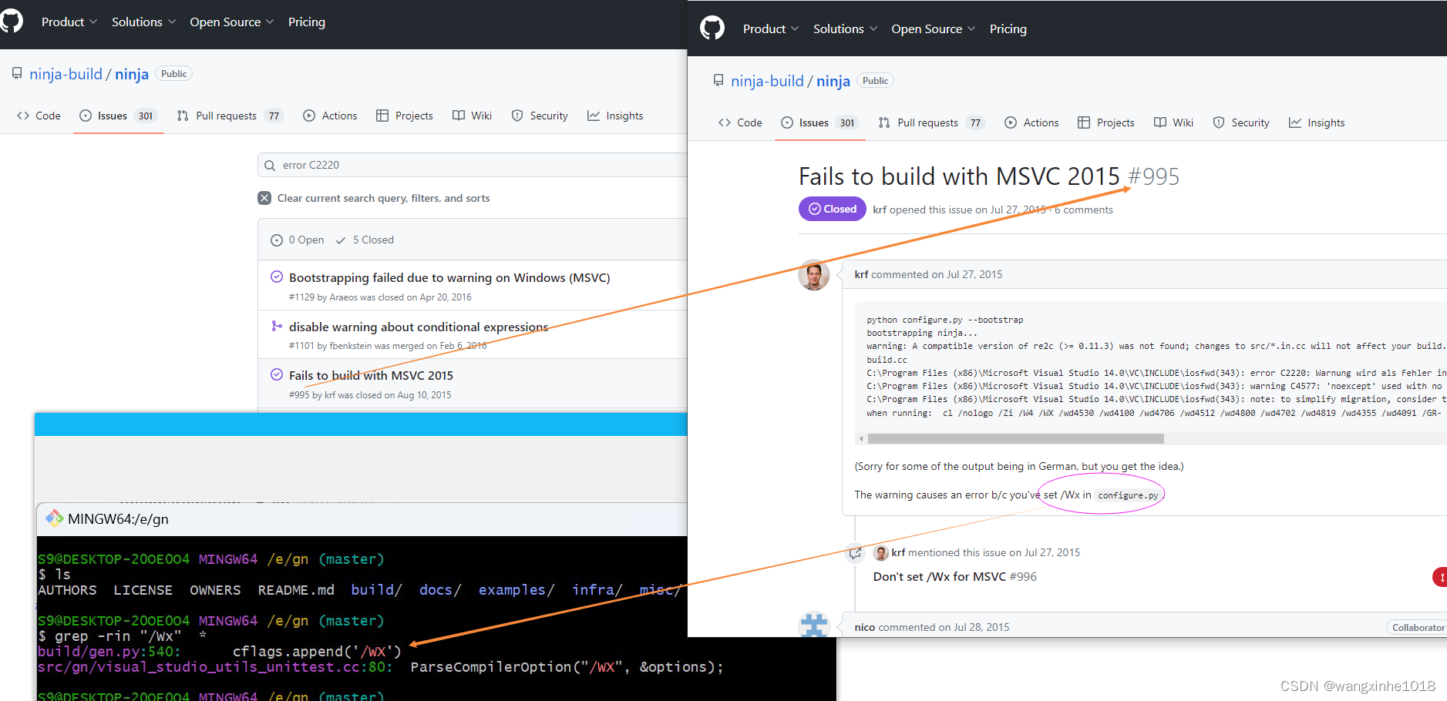This screenshot has height=701, width=1447.
Task: Open ninja-build owner link in left window
Action: pyautogui.click(x=66, y=74)
